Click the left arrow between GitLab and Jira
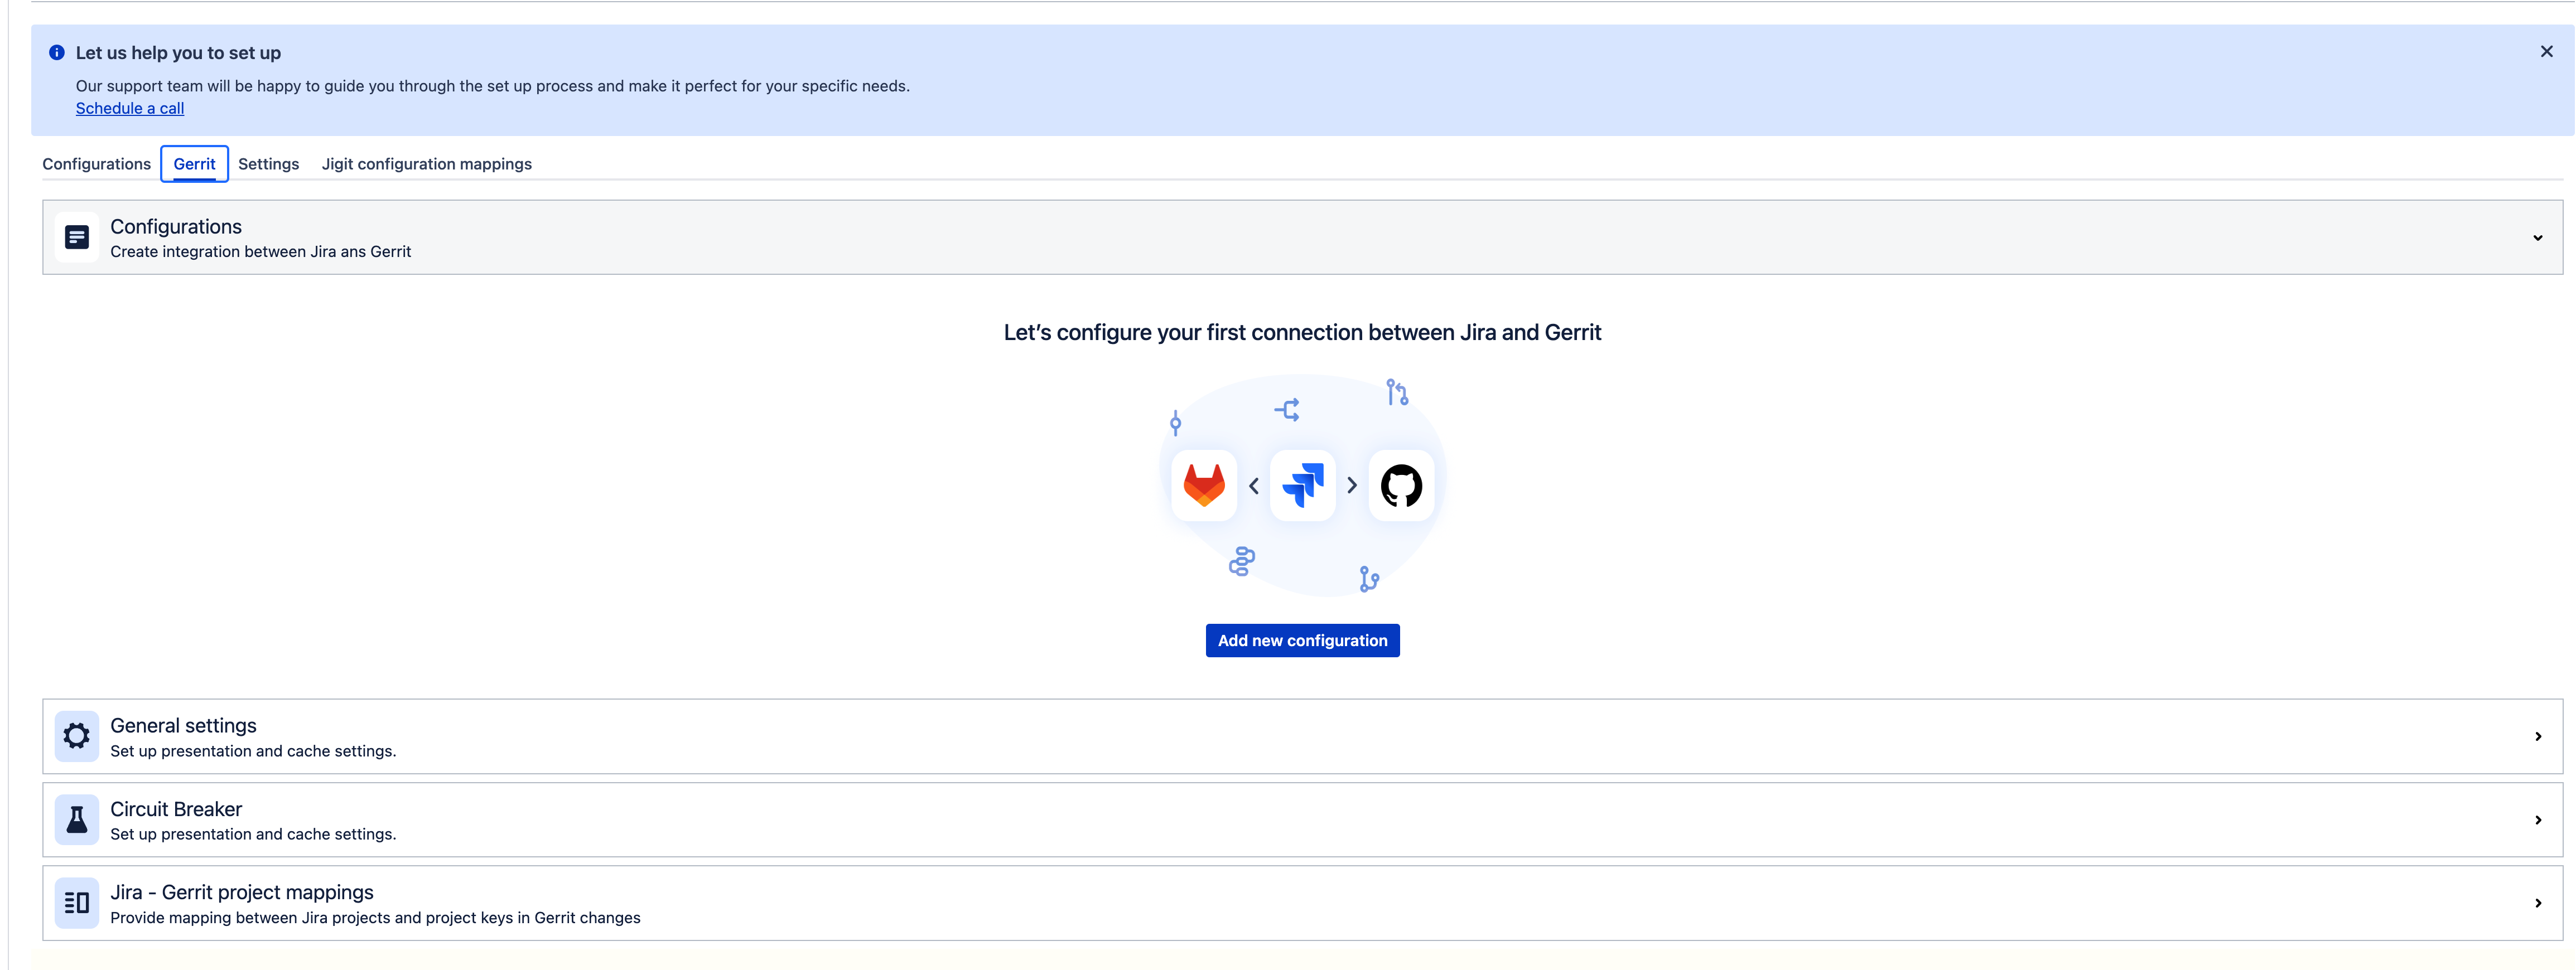2576x970 pixels. point(1254,486)
